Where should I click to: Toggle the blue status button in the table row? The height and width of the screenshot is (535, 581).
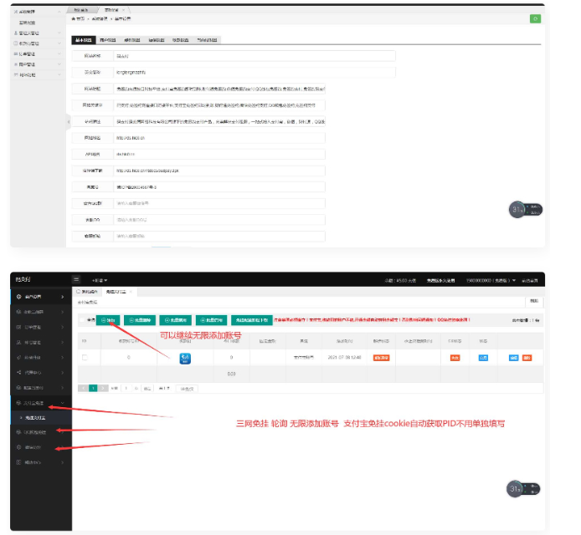click(483, 357)
